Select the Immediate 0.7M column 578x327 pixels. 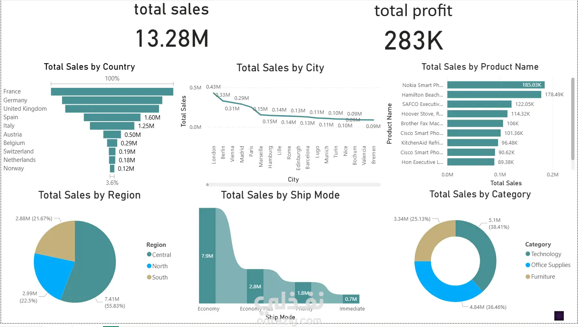(x=351, y=299)
